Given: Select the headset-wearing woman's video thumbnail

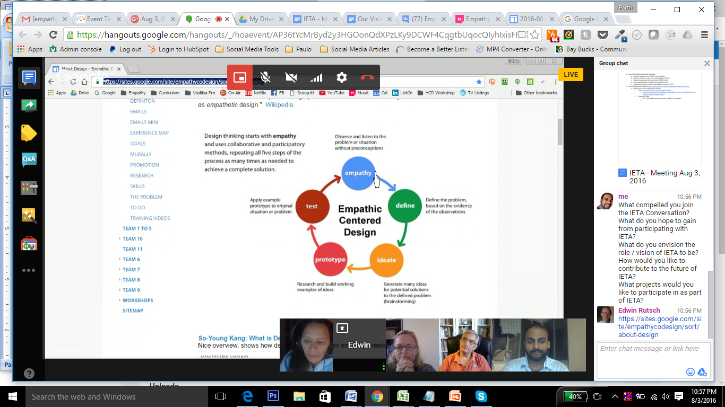Looking at the screenshot, I should tap(306, 345).
